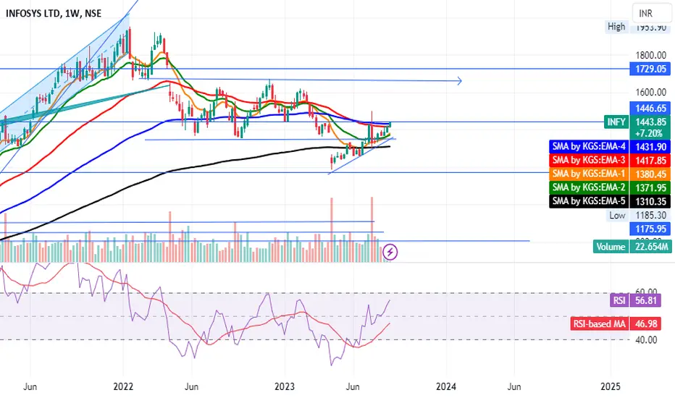
Task: Click the 1175.95 horizontal line price tag
Action: click(x=650, y=229)
